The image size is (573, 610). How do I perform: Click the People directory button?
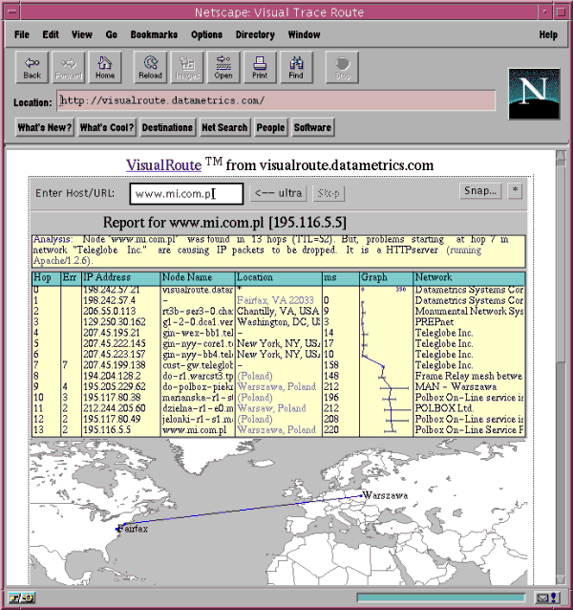(270, 127)
